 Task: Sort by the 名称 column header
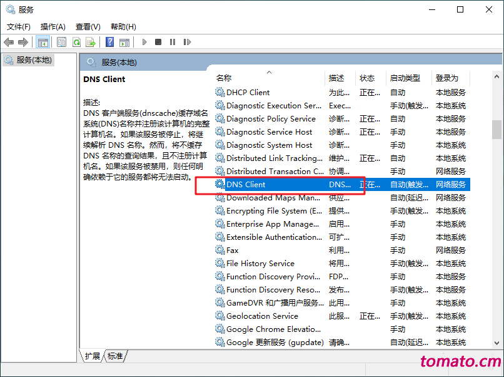270,78
